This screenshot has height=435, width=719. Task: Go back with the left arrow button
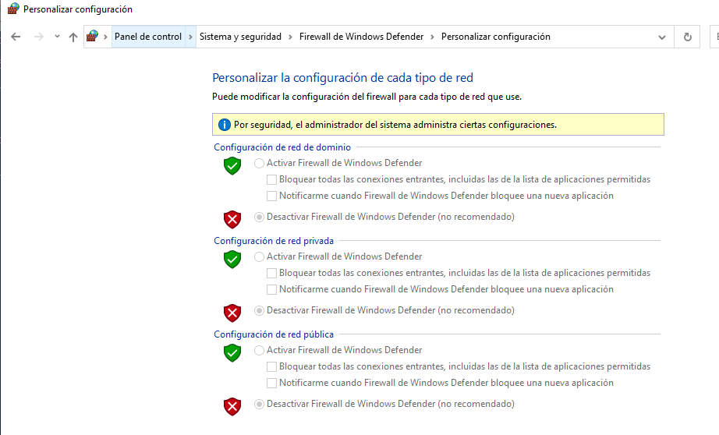[x=16, y=37]
